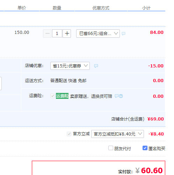Screen dimensions: 174x175
Task: Toggle the 运费险 shipping insurance checkbox
Action: 52,96
